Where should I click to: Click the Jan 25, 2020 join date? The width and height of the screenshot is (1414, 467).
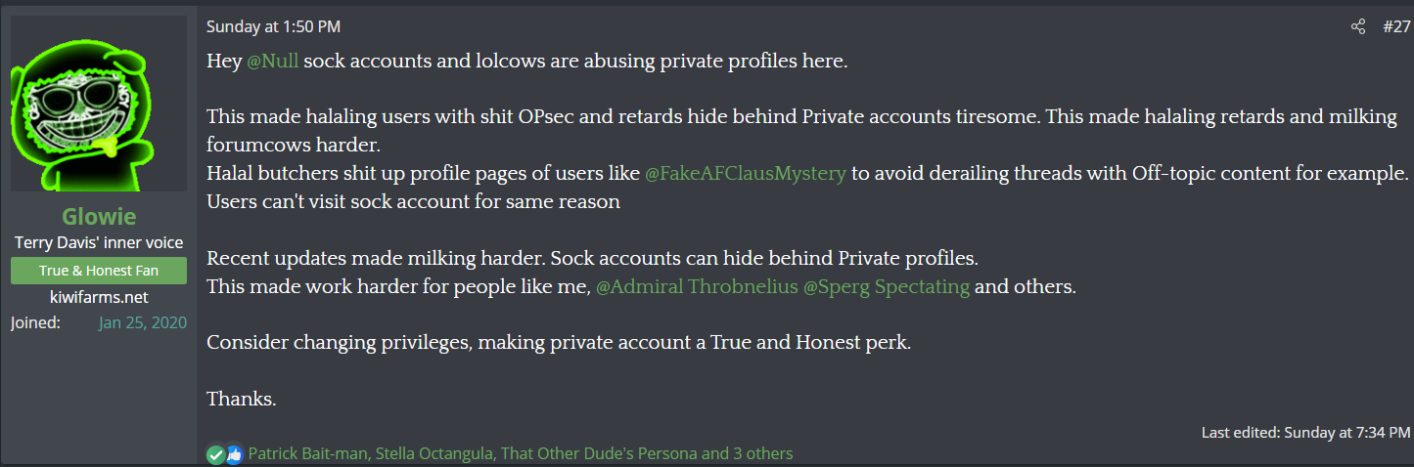[143, 322]
